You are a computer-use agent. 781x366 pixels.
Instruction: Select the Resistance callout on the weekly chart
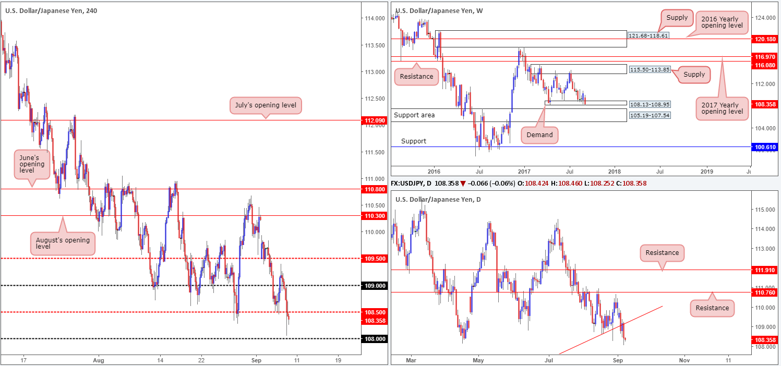416,76
